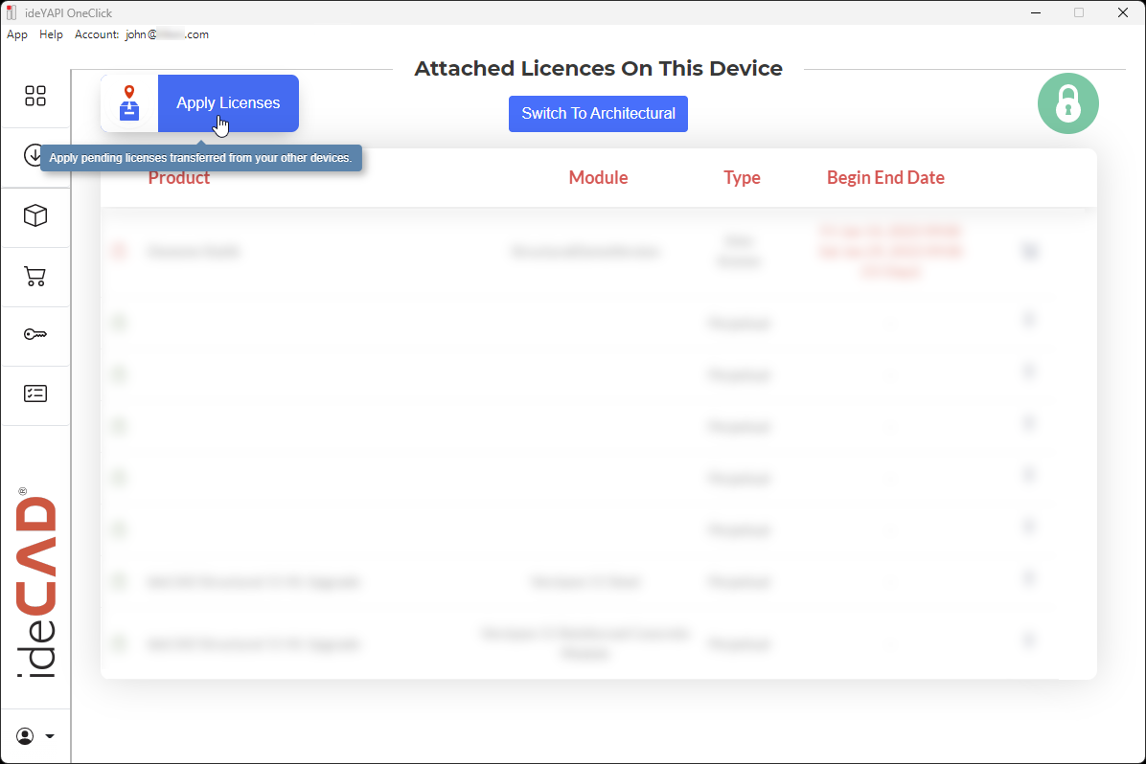Screen dimensions: 1146x764
Task: Expand the user account dropdown arrow
Action: (50, 736)
